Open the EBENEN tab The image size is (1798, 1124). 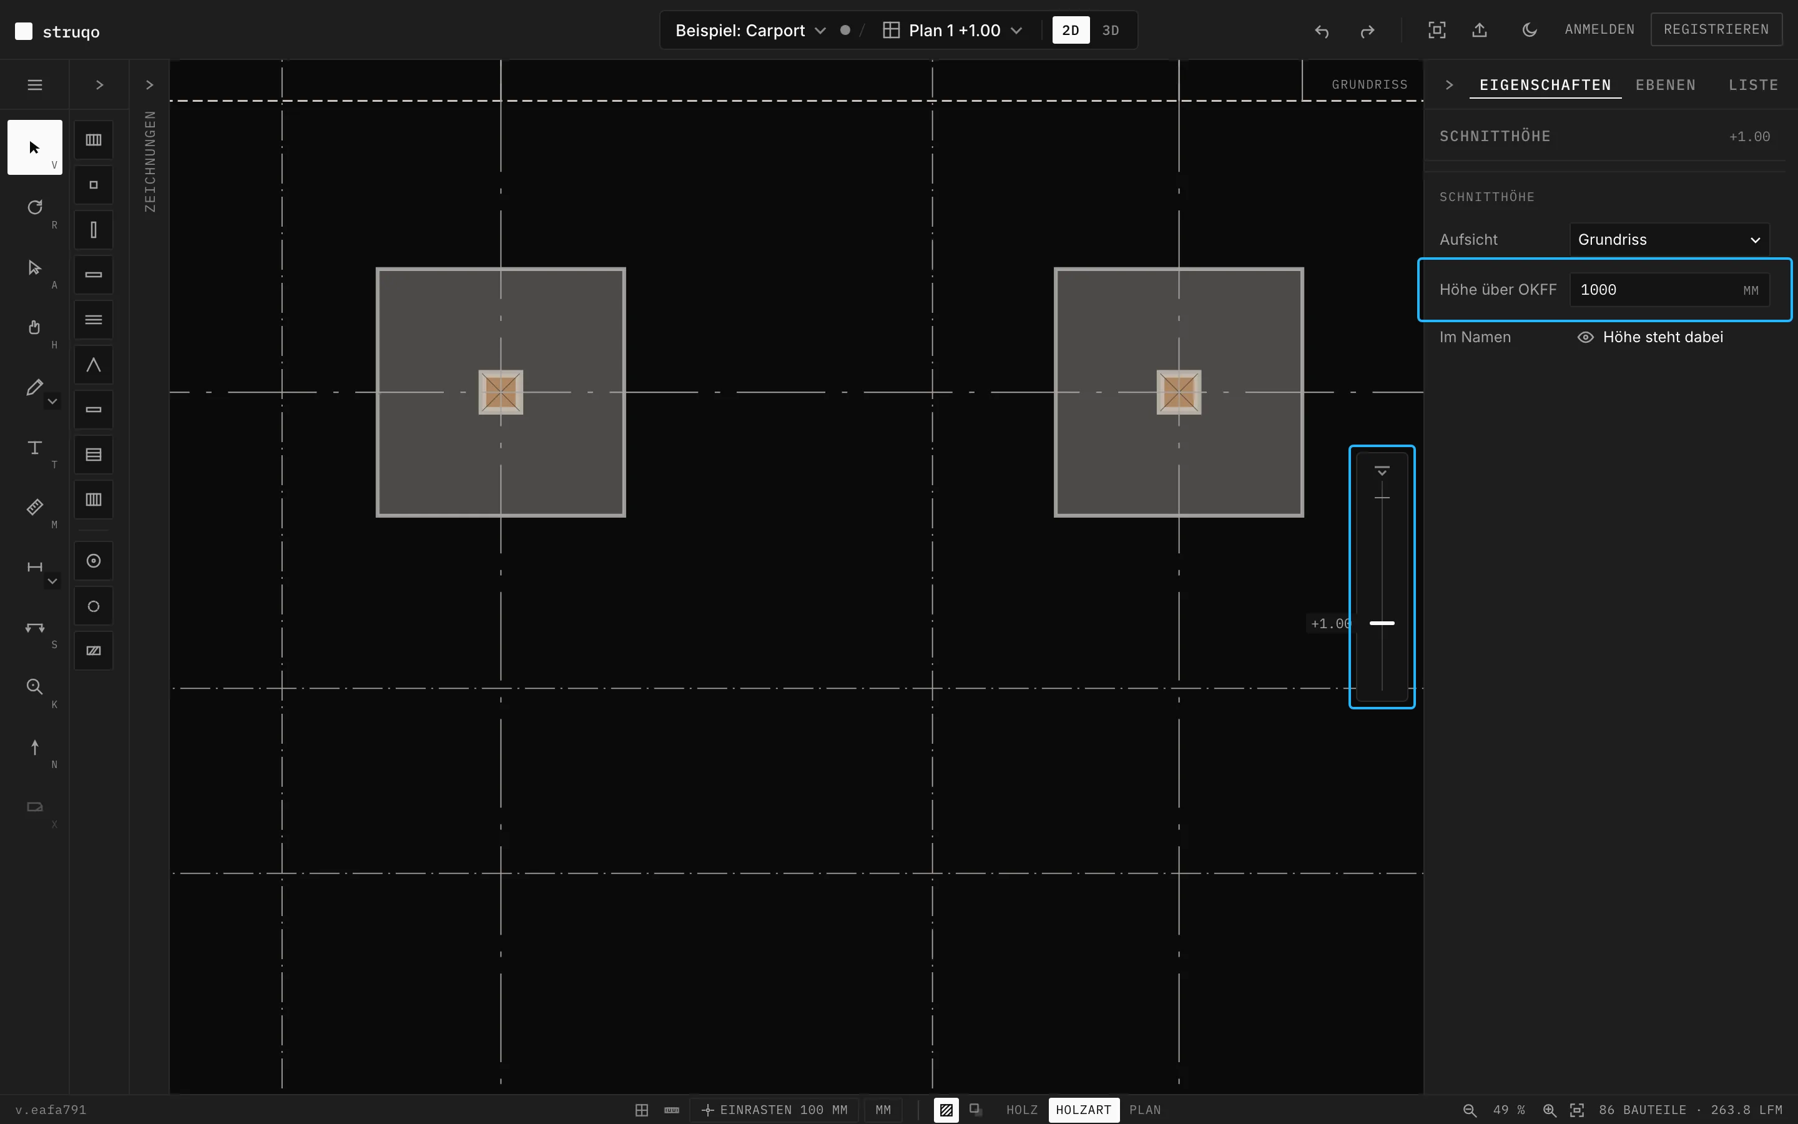coord(1666,85)
